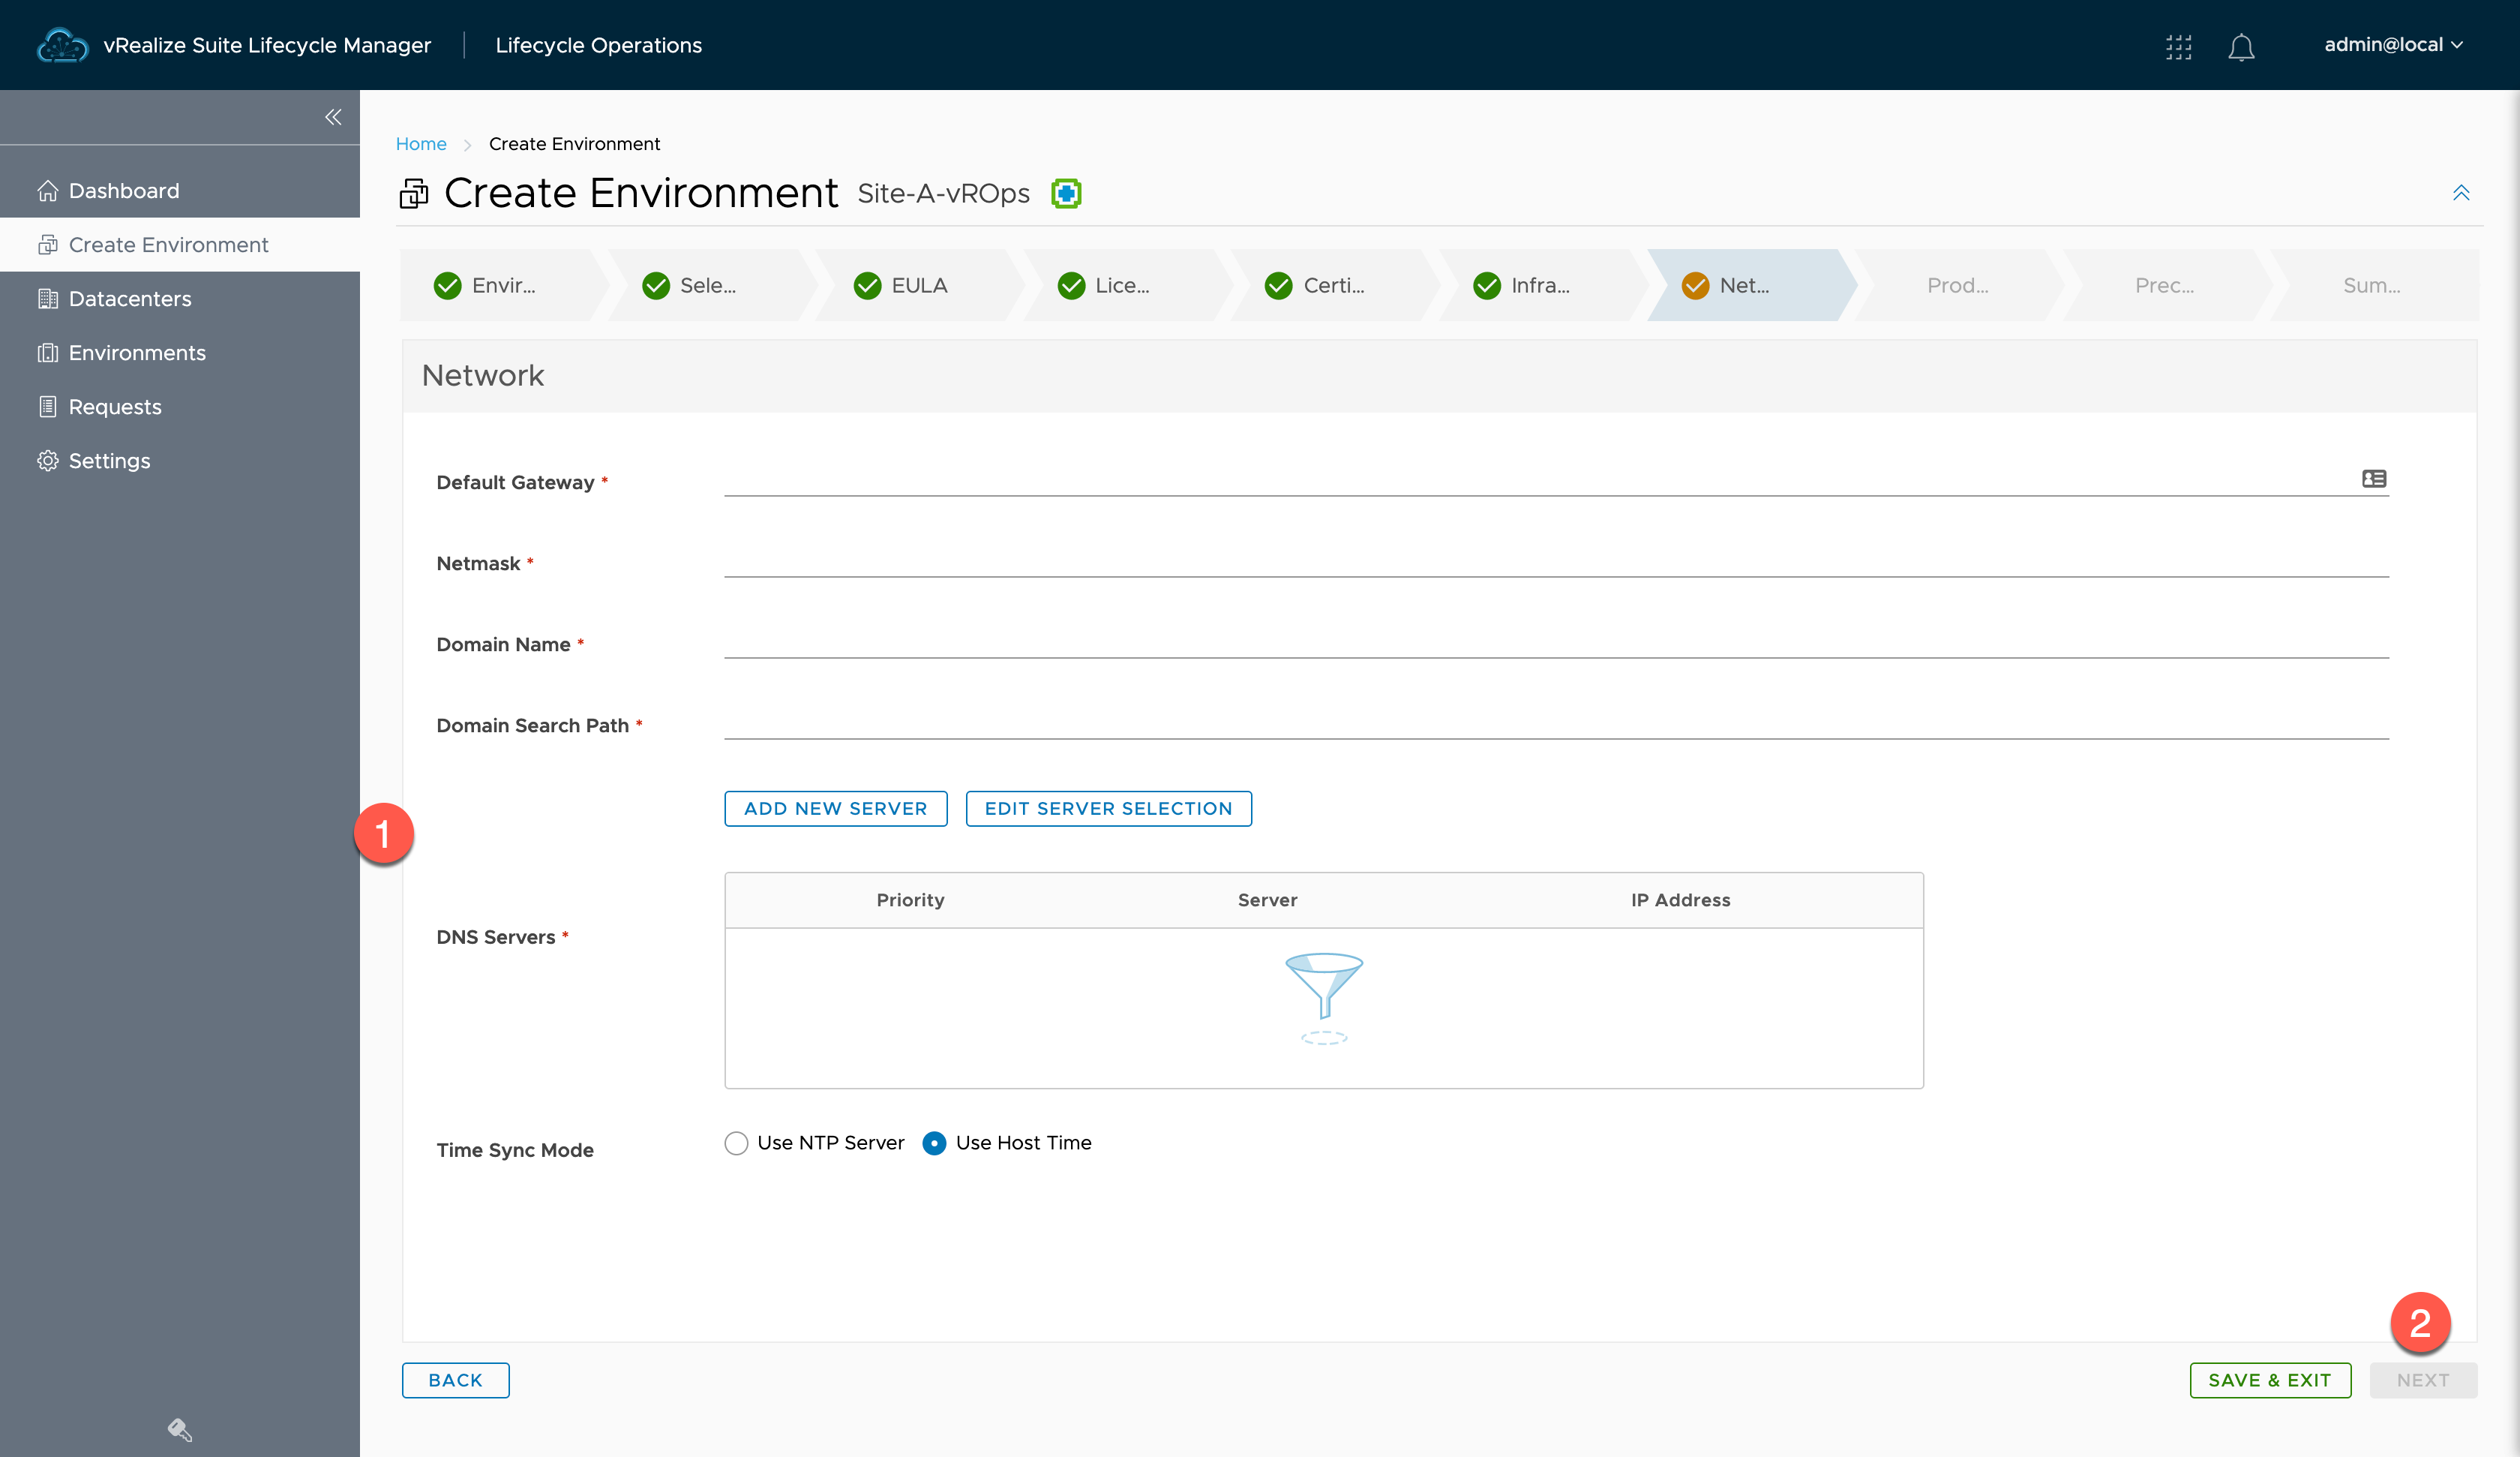Open Environments in sidebar

click(180, 352)
